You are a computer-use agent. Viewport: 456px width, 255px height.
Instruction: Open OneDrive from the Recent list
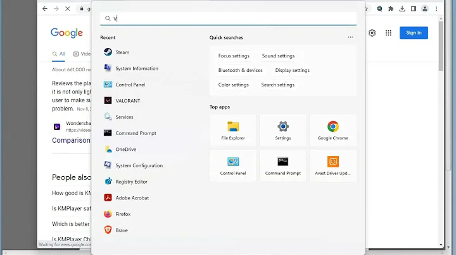pyautogui.click(x=120, y=149)
